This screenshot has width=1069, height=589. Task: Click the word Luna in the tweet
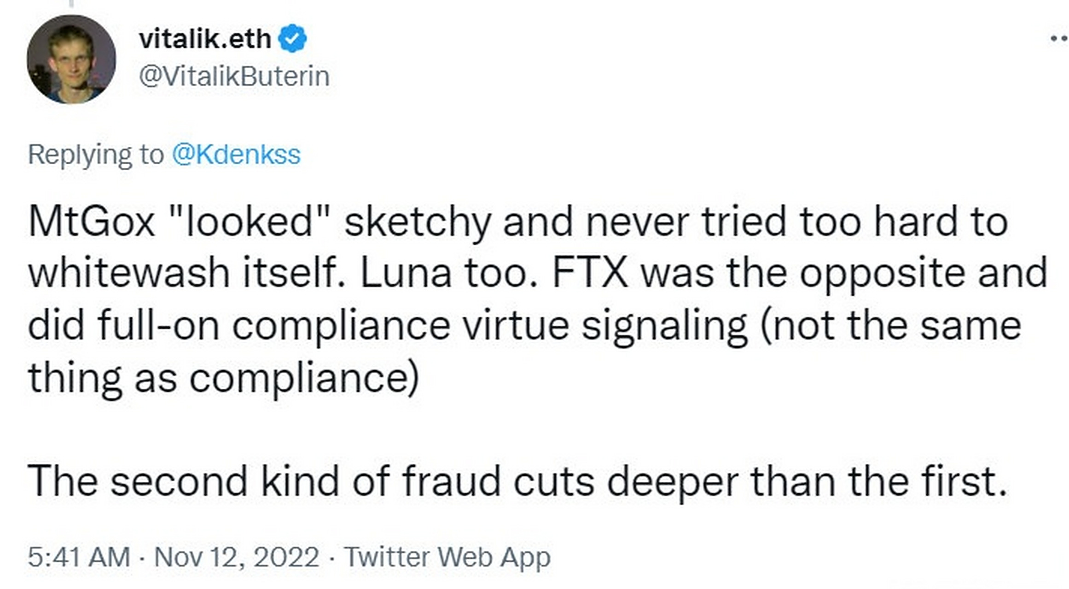(x=405, y=273)
